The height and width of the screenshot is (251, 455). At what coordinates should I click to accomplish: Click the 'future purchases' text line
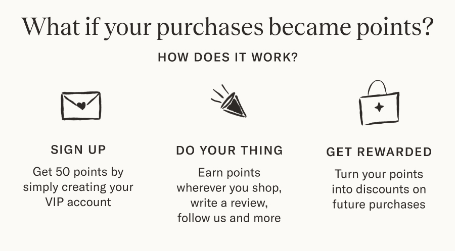click(x=379, y=205)
